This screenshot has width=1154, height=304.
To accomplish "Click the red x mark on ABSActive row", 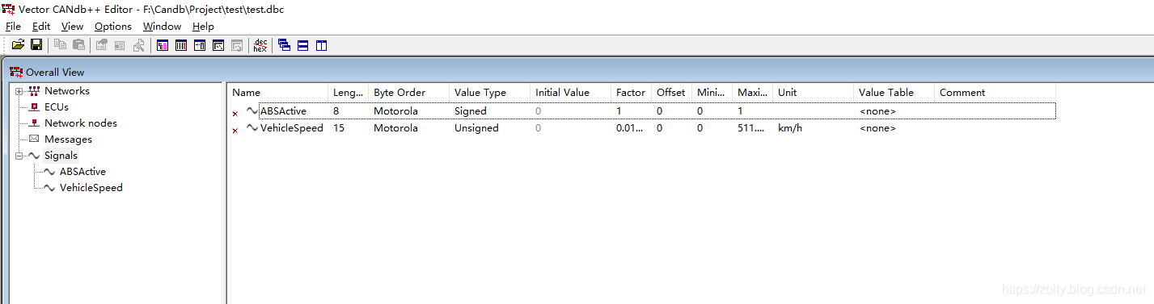I will pyautogui.click(x=235, y=115).
